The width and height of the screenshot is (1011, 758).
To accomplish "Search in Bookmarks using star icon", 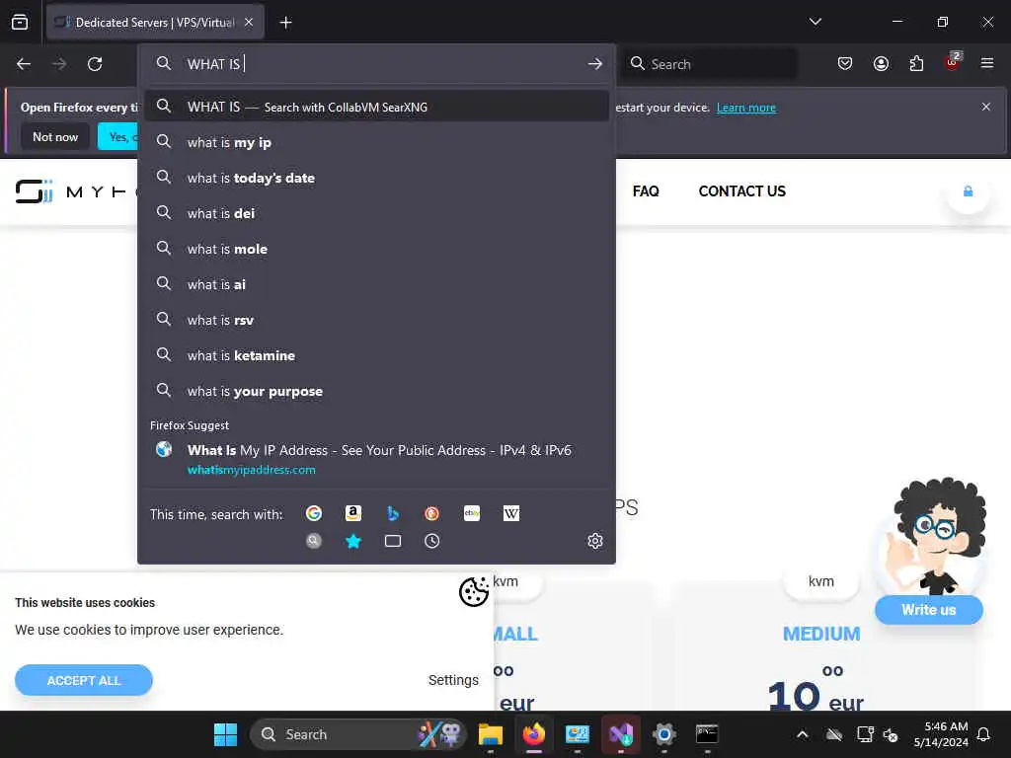I will click(353, 541).
